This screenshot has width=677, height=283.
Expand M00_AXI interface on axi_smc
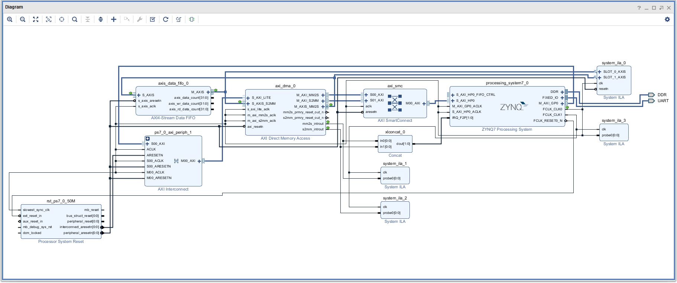tap(424, 104)
